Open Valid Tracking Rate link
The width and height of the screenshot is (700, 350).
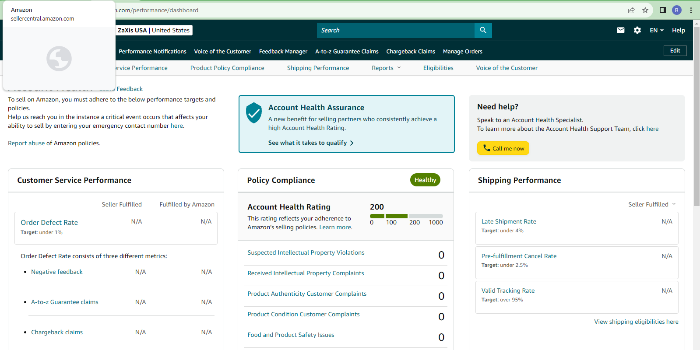click(x=508, y=290)
